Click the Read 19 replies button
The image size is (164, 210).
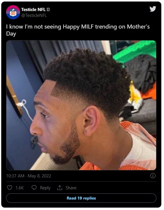coord(81,198)
